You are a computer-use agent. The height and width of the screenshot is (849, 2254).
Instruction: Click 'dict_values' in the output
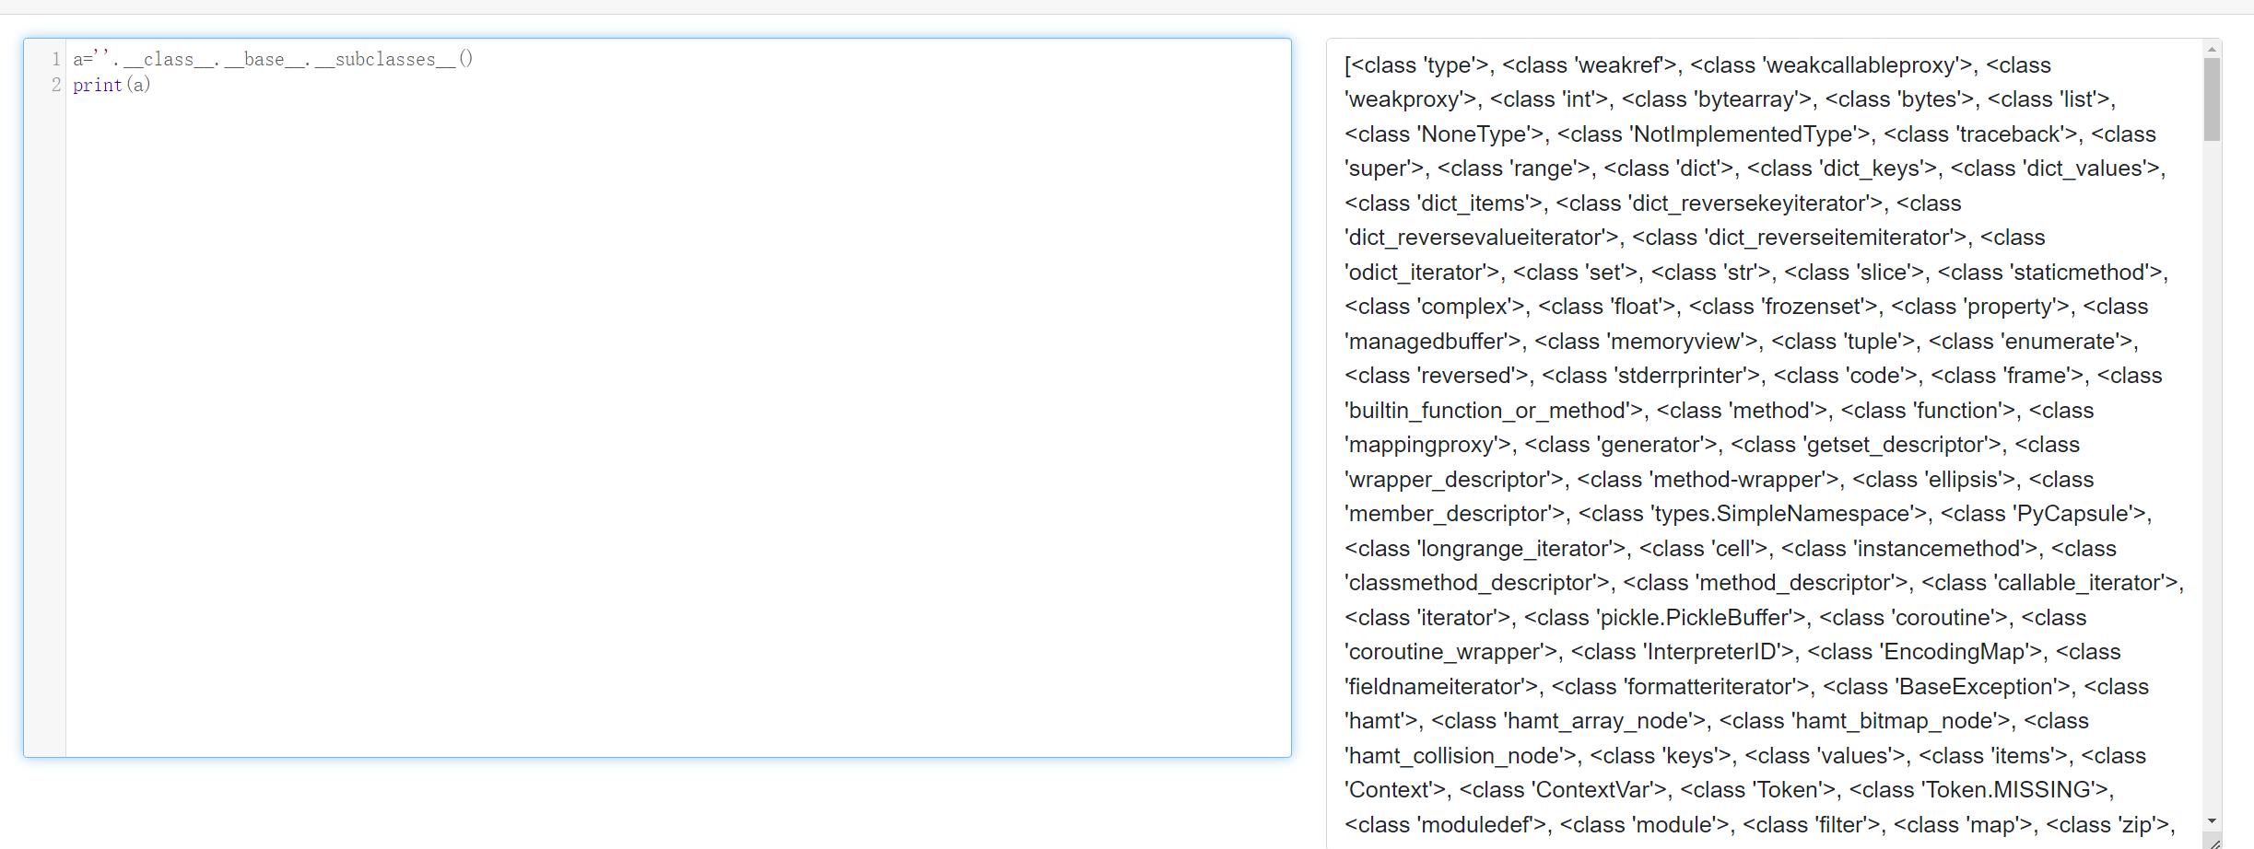coord(2085,169)
